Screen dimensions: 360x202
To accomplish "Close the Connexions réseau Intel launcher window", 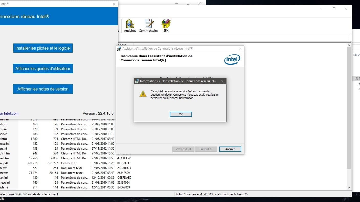I will pos(114,4).
